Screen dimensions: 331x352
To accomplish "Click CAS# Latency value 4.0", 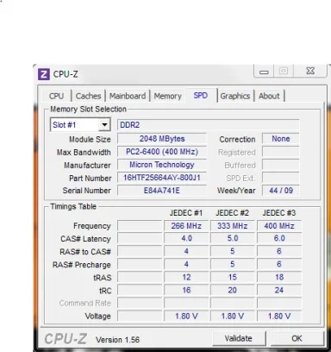I will coord(186,238).
